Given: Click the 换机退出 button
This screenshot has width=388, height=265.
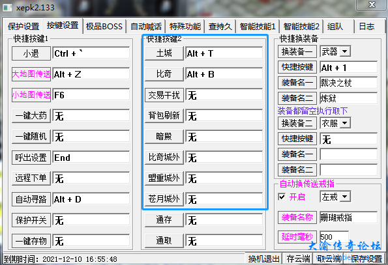Looking at the screenshot, I should click(264, 259).
